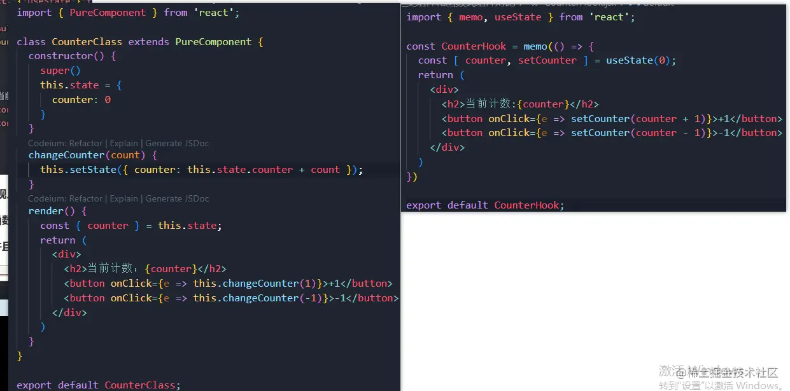Viewport: 790px width, 391px height.
Task: Click Generate JSDoc link above render method
Action: [x=177, y=198]
